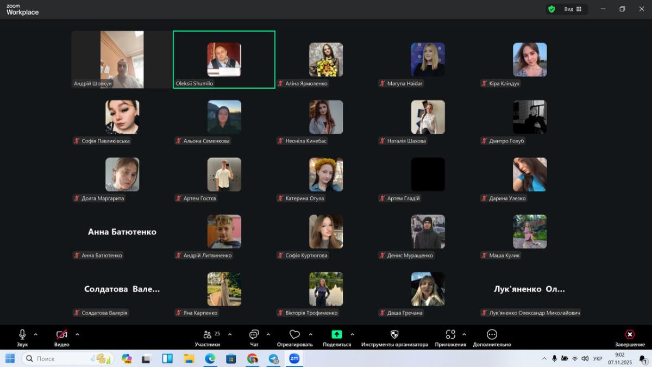
Task: Select Oleksii Shumilo's highlighted video tile
Action: click(x=224, y=59)
